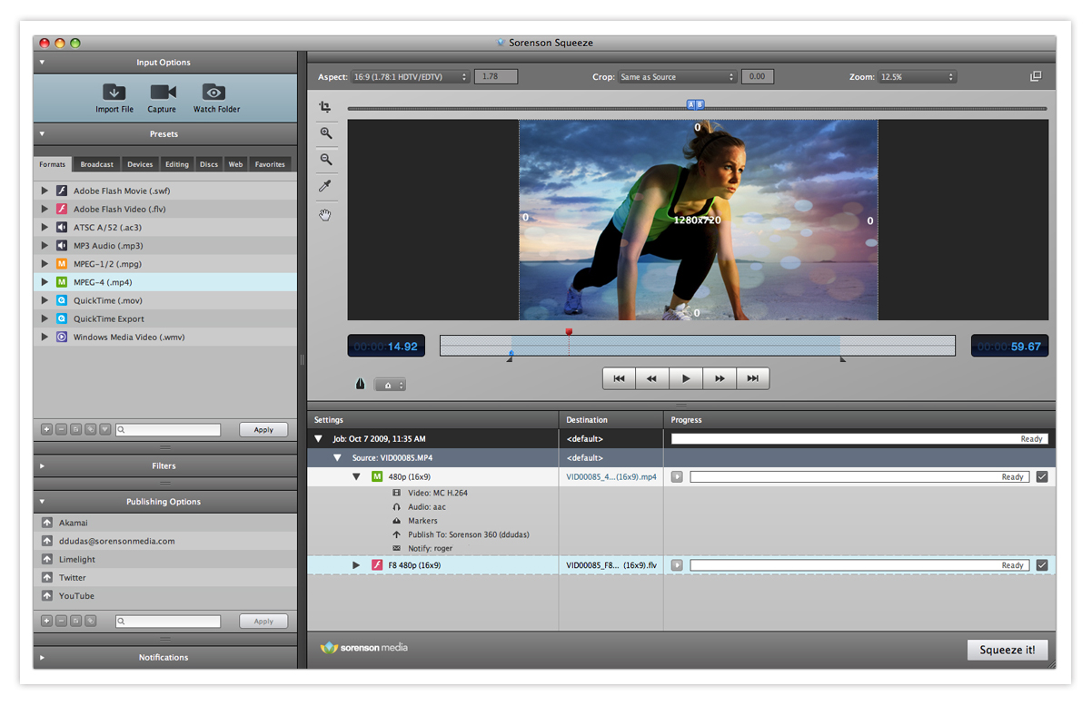Switch to the Discs presets tab
Viewport: 1092px width, 705px height.
[x=209, y=164]
